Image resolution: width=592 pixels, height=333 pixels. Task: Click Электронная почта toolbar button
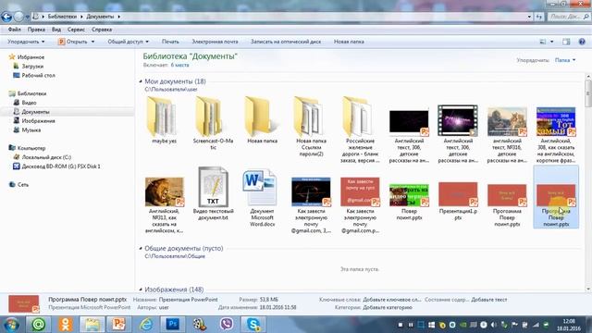pyautogui.click(x=215, y=42)
